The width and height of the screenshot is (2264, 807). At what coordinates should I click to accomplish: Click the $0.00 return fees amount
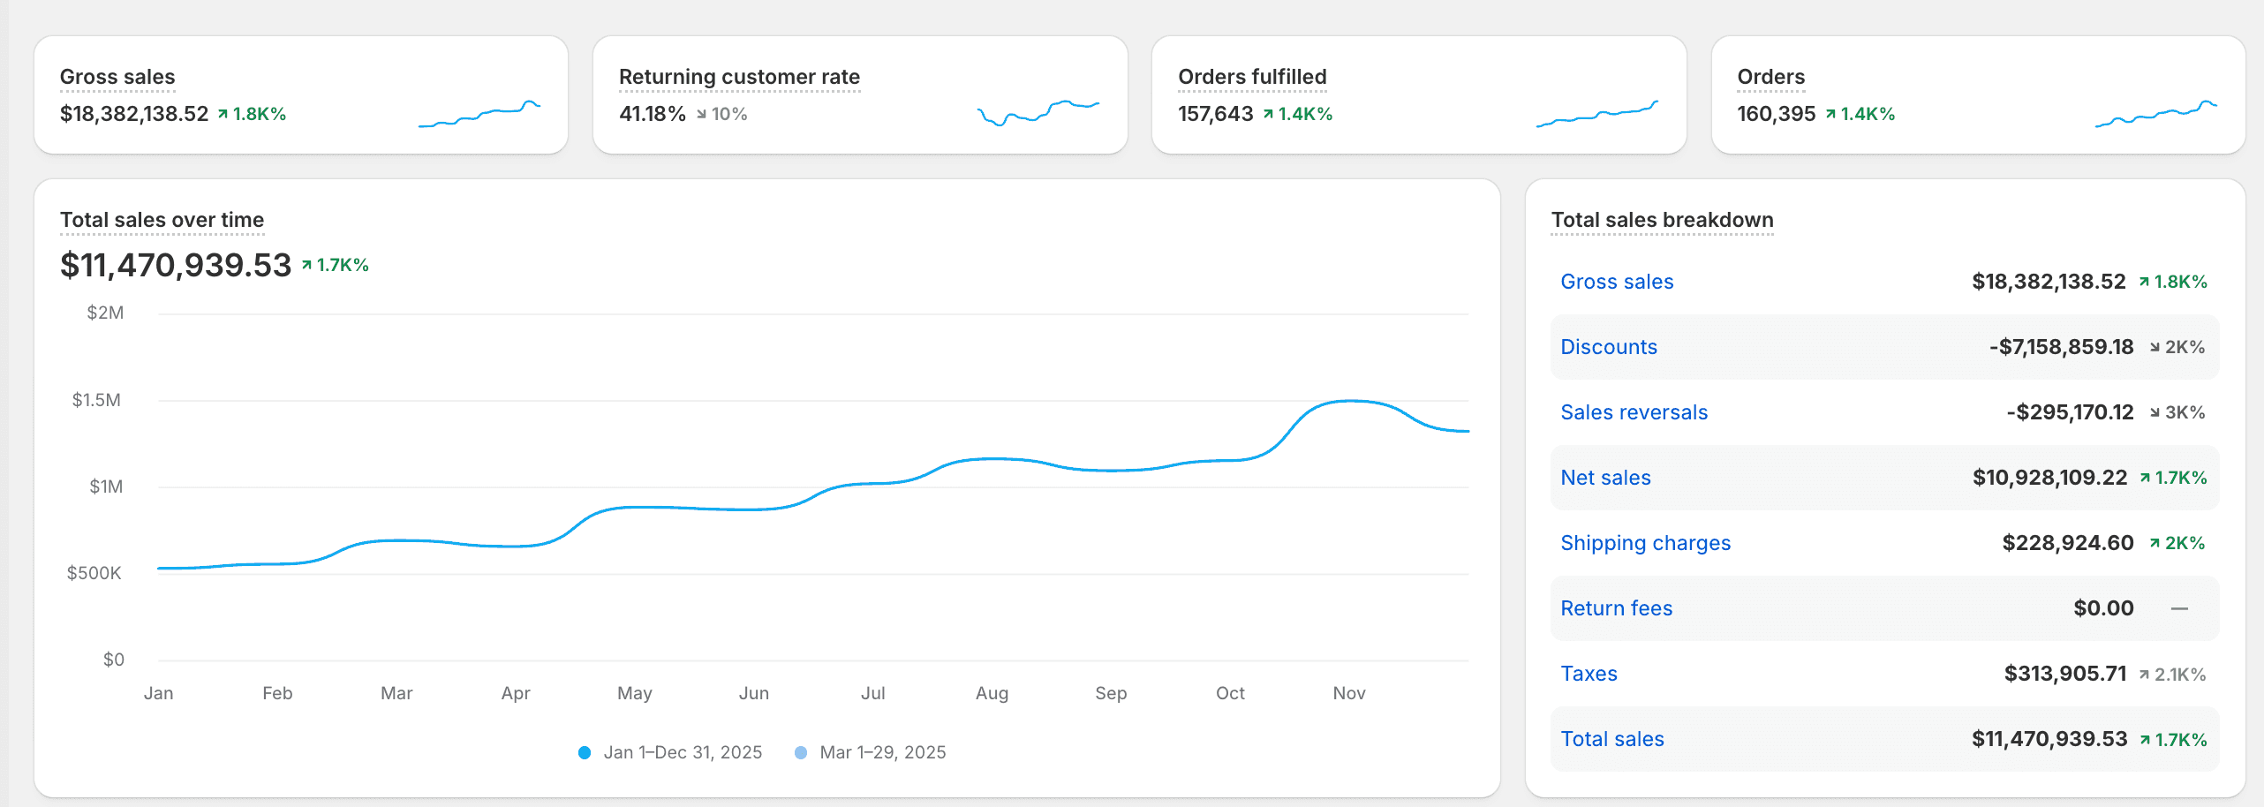click(2103, 608)
